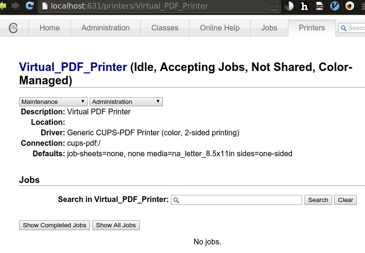Open the Maintenance dropdown
The height and width of the screenshot is (253, 365).
click(53, 101)
